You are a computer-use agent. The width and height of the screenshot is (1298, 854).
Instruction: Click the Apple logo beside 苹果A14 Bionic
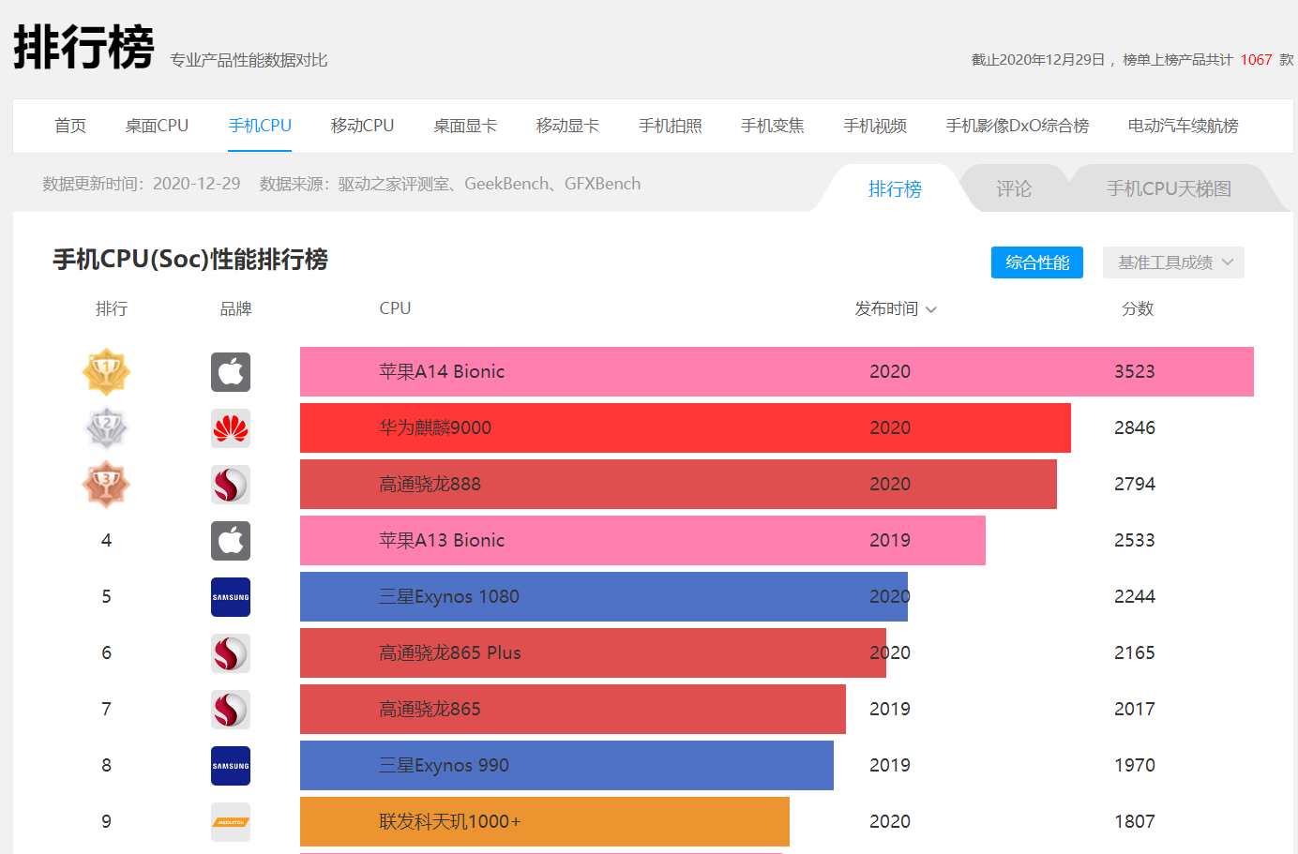click(231, 372)
